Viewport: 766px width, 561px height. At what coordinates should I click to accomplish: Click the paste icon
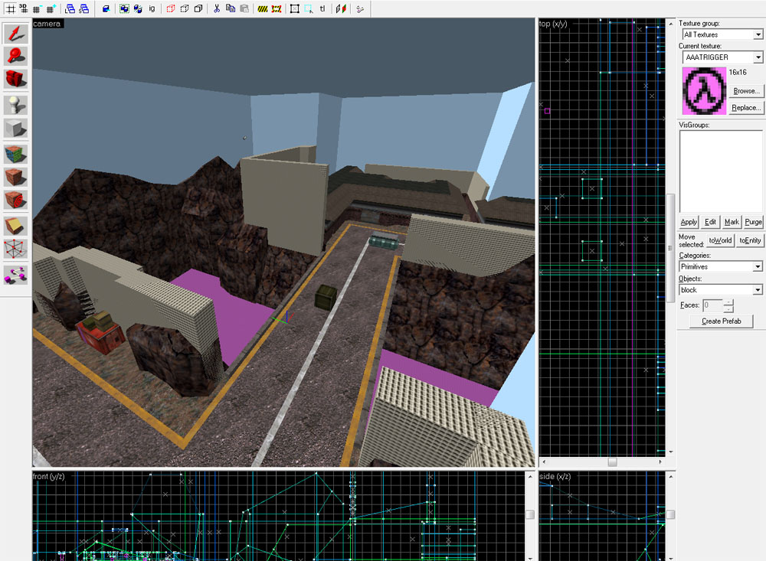pos(244,8)
